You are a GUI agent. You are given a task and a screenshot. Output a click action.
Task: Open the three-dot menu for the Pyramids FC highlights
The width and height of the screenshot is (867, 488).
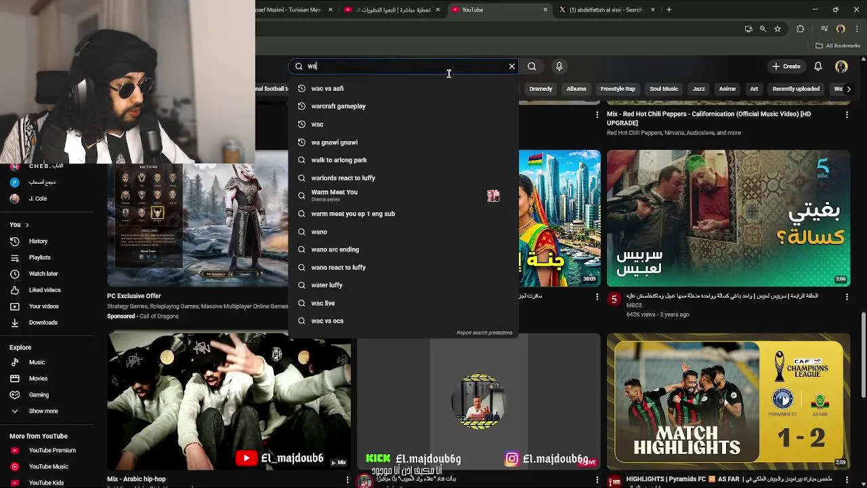[x=847, y=480]
